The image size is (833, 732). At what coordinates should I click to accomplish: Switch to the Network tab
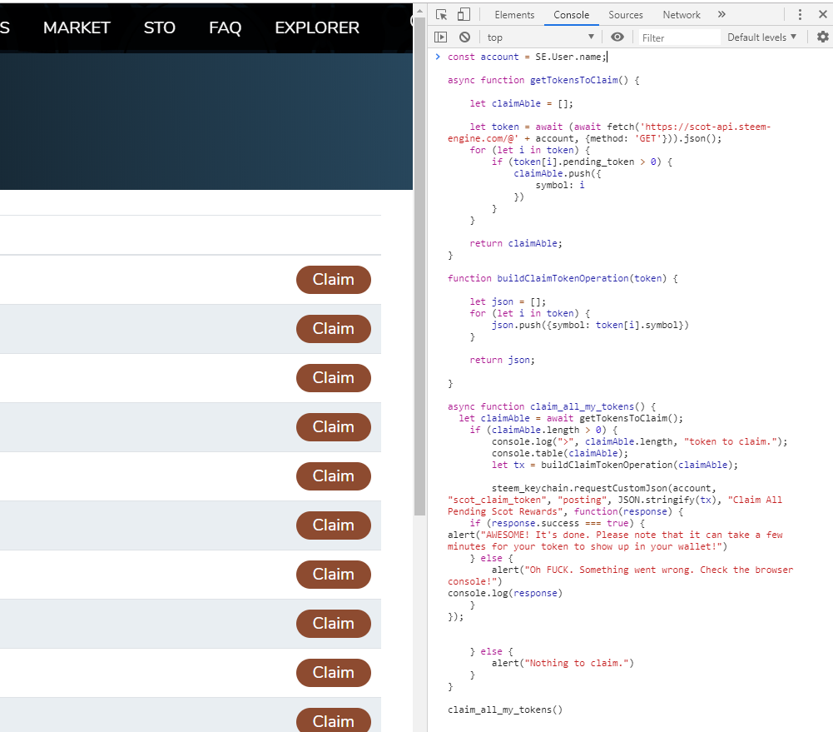click(x=682, y=15)
